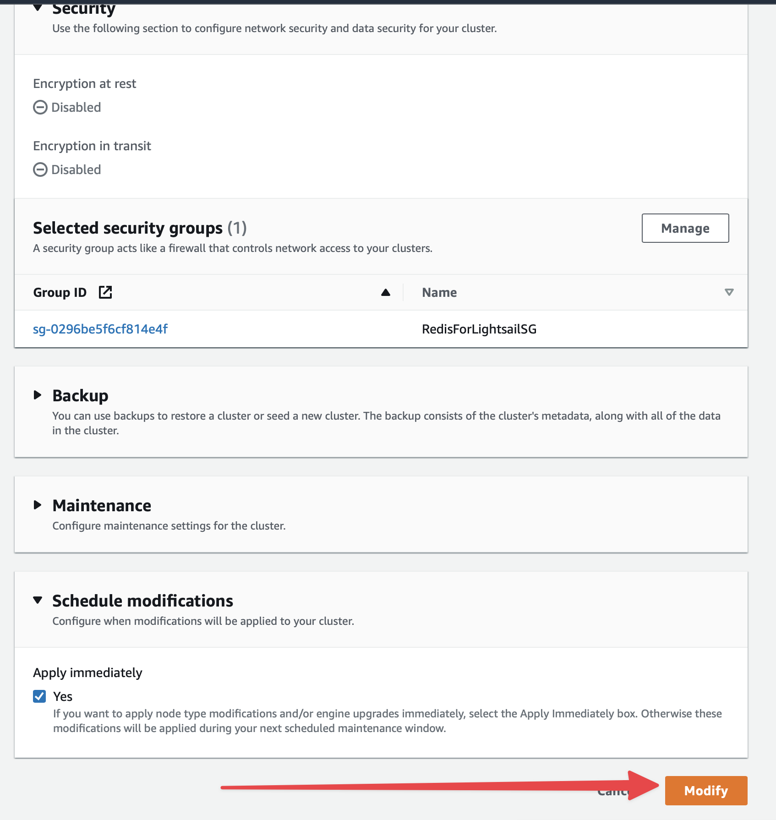Viewport: 776px width, 820px height.
Task: Click the Encryption in transit disabled icon
Action: point(40,169)
